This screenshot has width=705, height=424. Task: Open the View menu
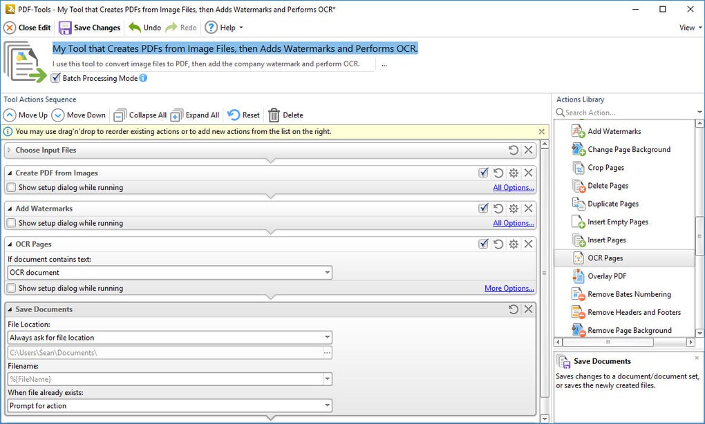point(690,28)
